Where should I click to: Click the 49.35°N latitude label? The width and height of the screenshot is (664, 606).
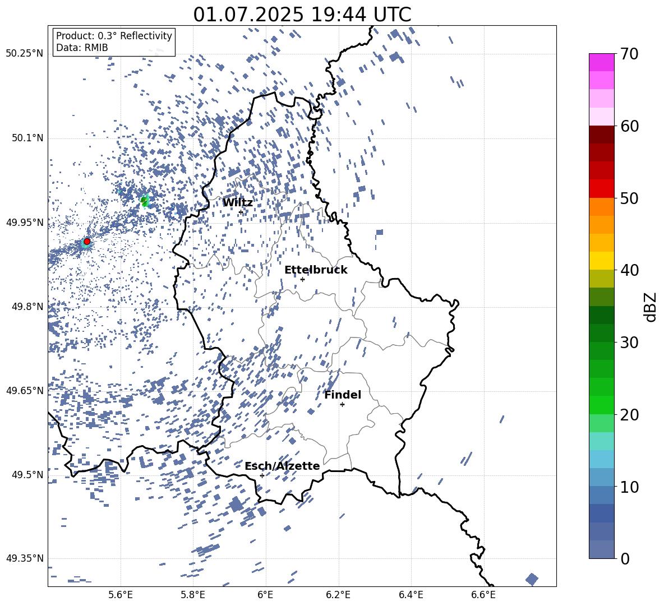tap(25, 558)
